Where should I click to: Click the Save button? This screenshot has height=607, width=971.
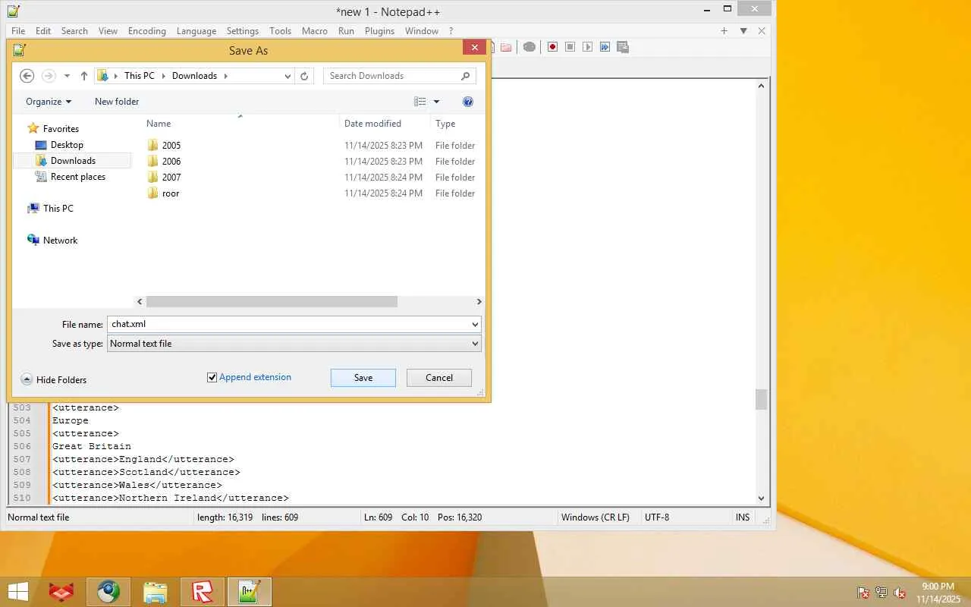pos(363,378)
